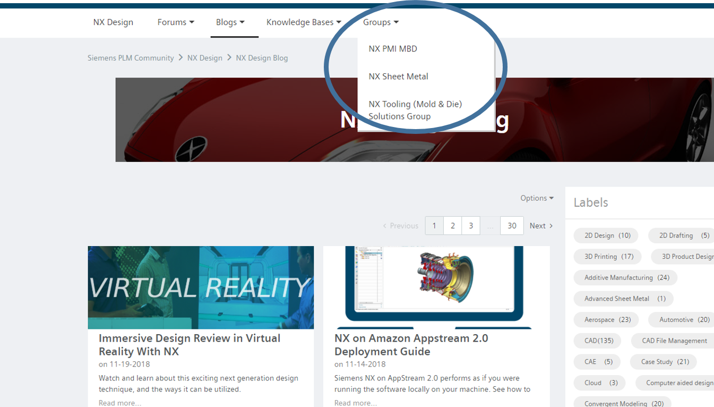The image size is (714, 407).
Task: Filter by CAD(135) label
Action: [x=598, y=341]
